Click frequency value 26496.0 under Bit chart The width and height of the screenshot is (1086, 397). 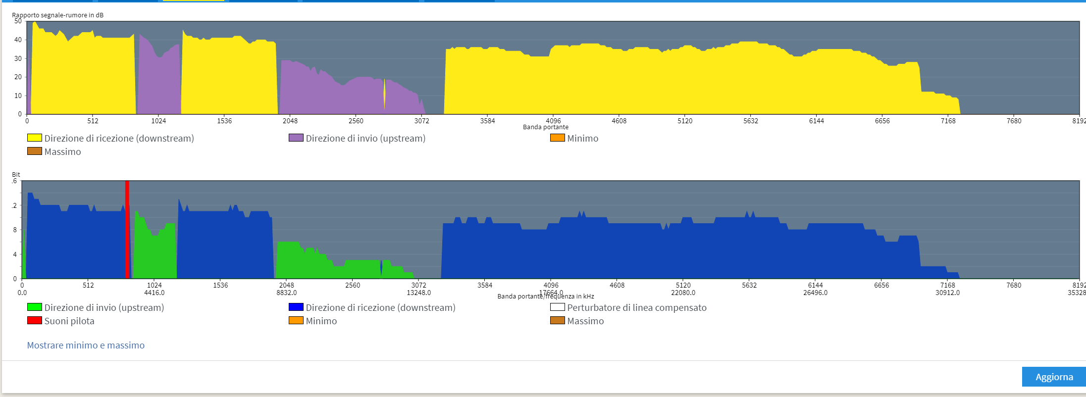tap(815, 293)
